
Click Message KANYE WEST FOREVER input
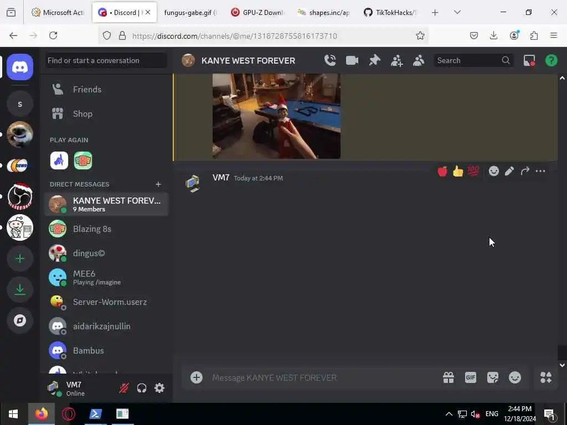[x=323, y=377]
